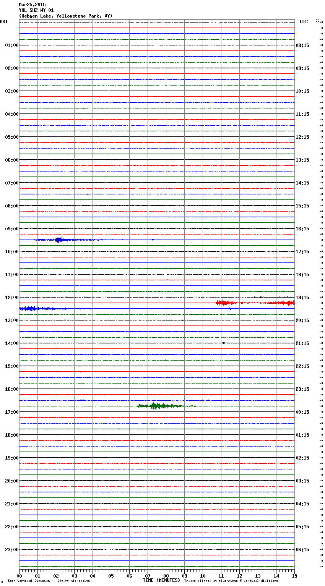Click the 13 minute axis tick label
The height and width of the screenshot is (586, 325).
[258, 576]
